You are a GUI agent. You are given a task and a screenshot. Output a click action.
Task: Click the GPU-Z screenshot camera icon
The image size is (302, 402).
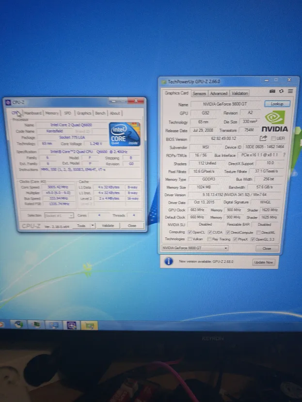pyautogui.click(x=272, y=92)
